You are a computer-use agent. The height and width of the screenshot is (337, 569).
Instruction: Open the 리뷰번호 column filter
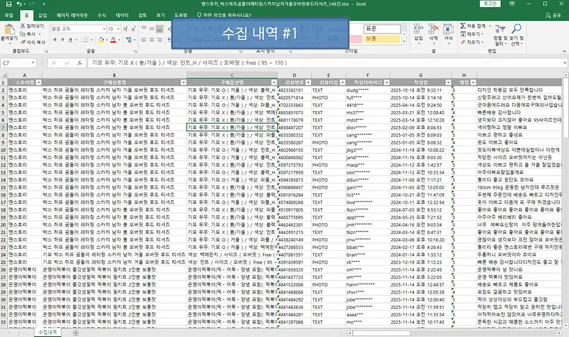[308, 83]
